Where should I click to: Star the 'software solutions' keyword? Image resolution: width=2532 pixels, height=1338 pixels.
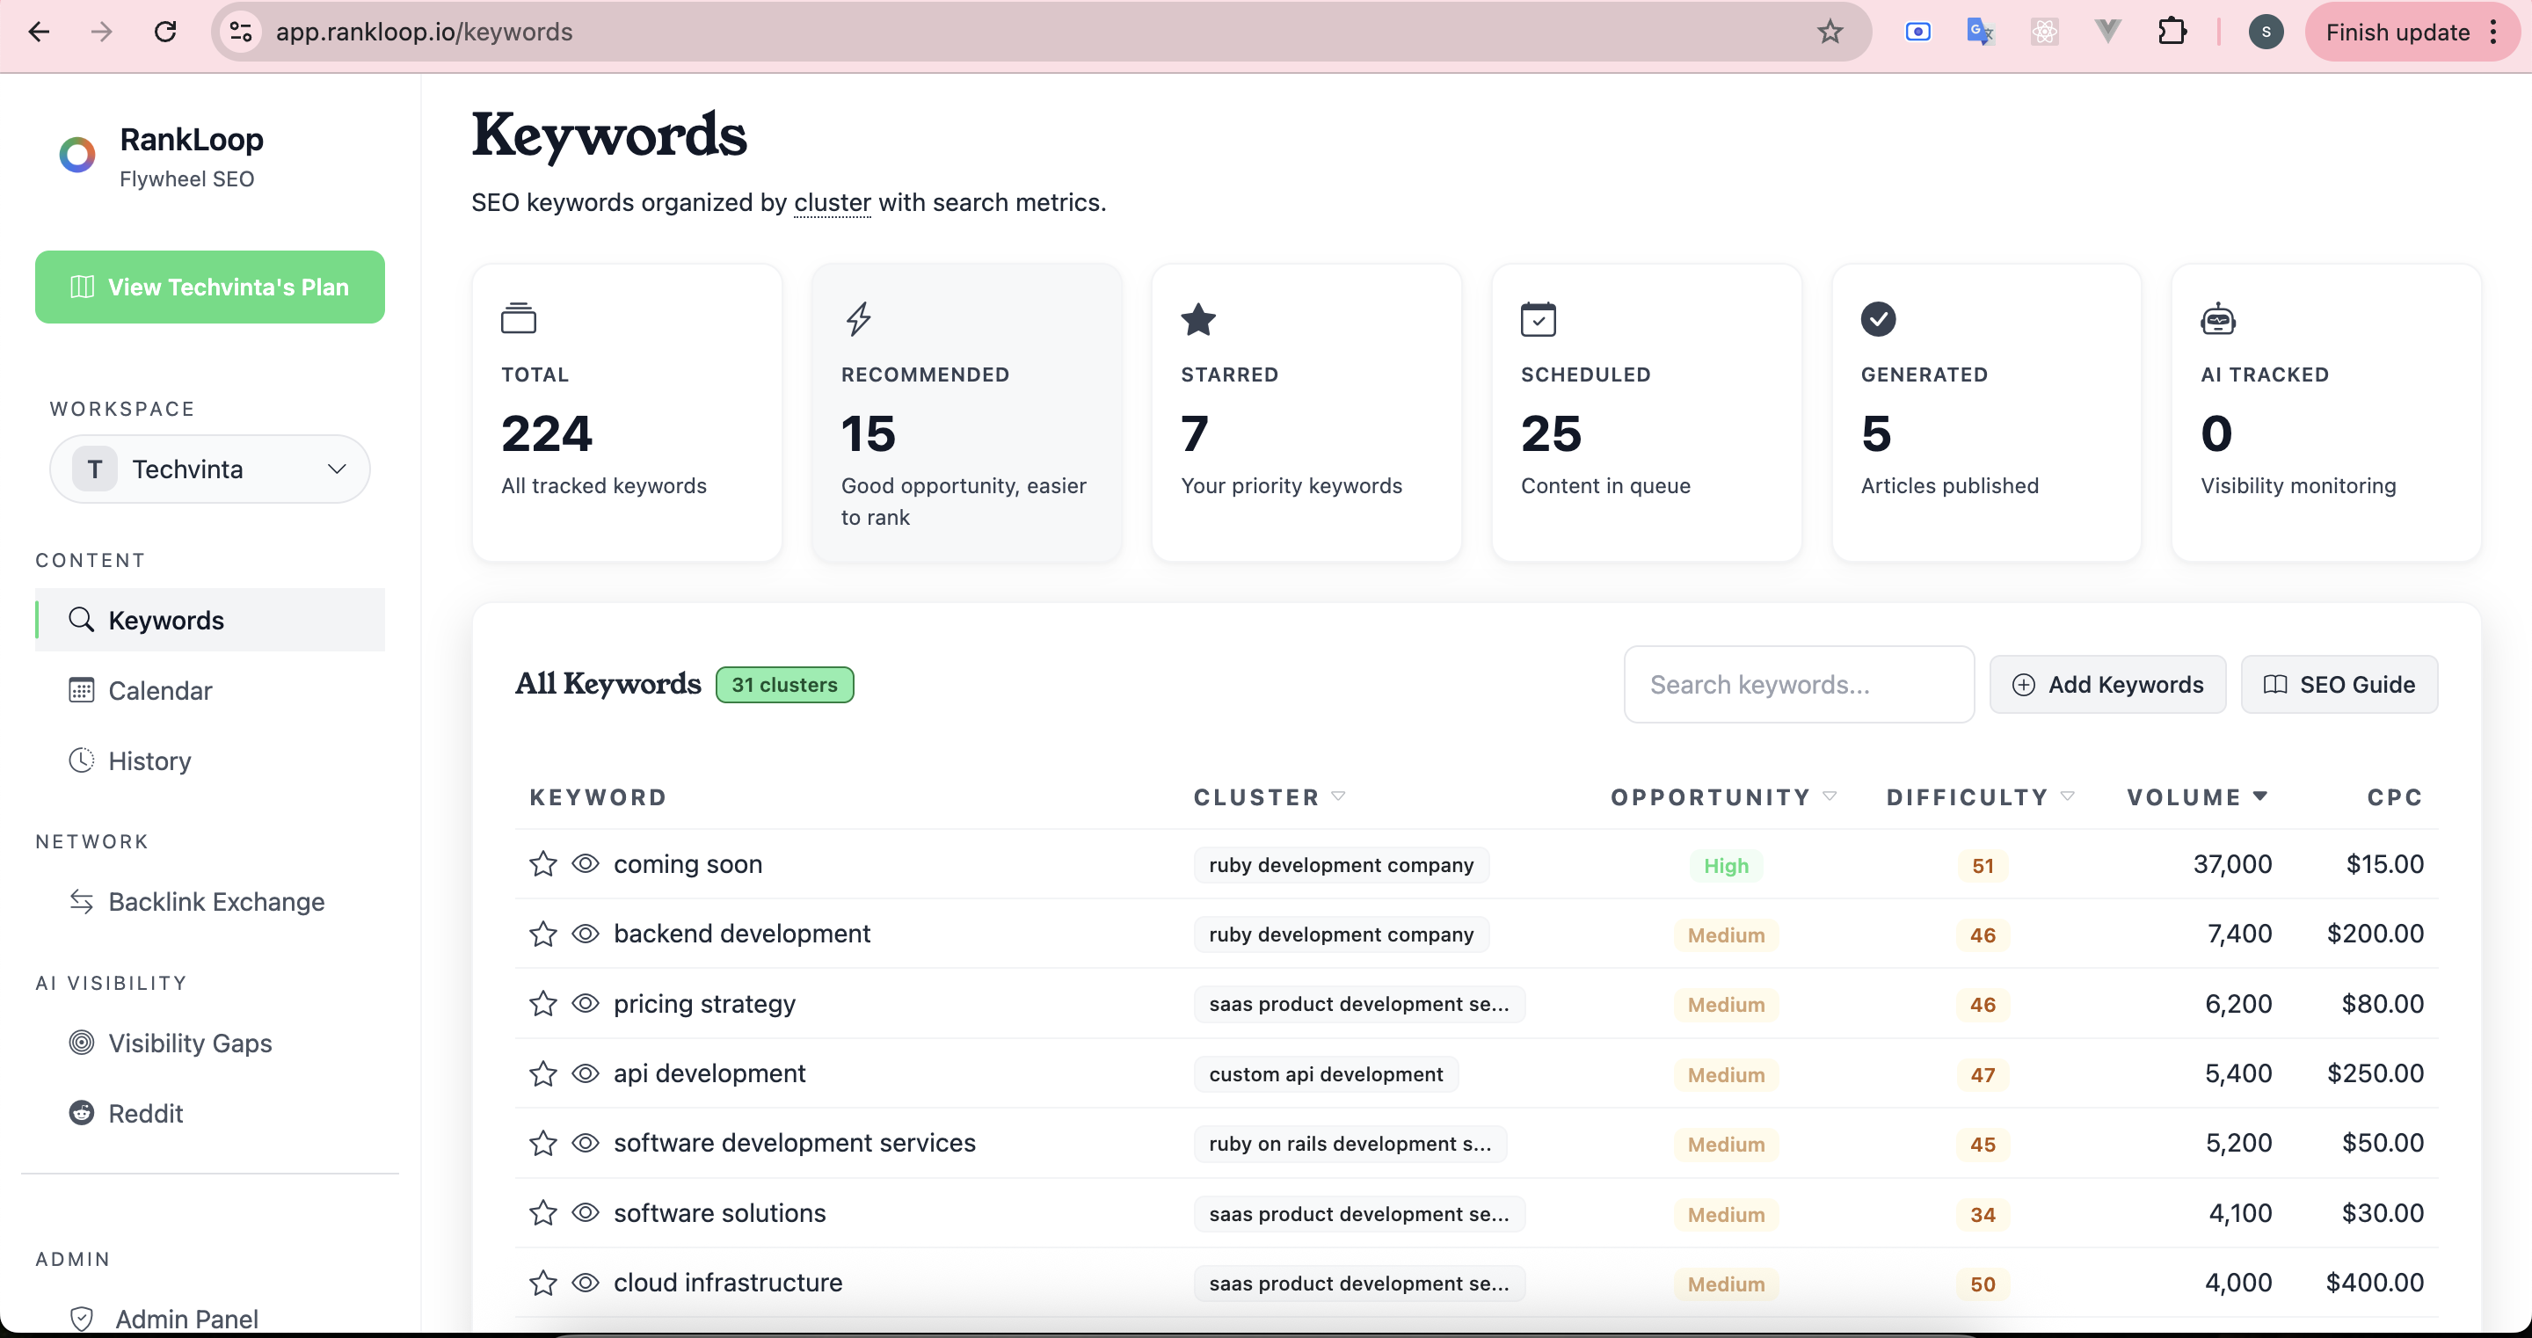(542, 1213)
